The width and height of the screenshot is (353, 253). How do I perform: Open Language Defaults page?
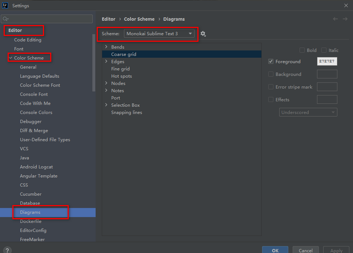[40, 76]
